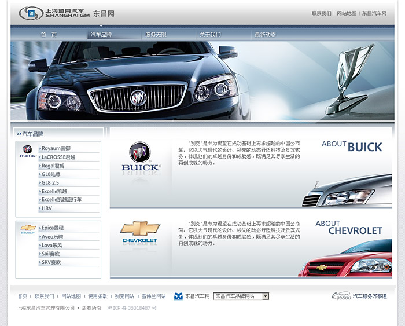The width and height of the screenshot is (405, 326).
Task: Select 汽车品牌 navigation tab
Action: point(101,35)
